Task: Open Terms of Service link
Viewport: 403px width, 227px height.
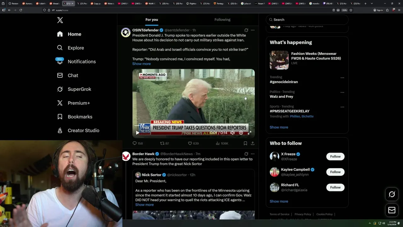Action: click(x=280, y=214)
